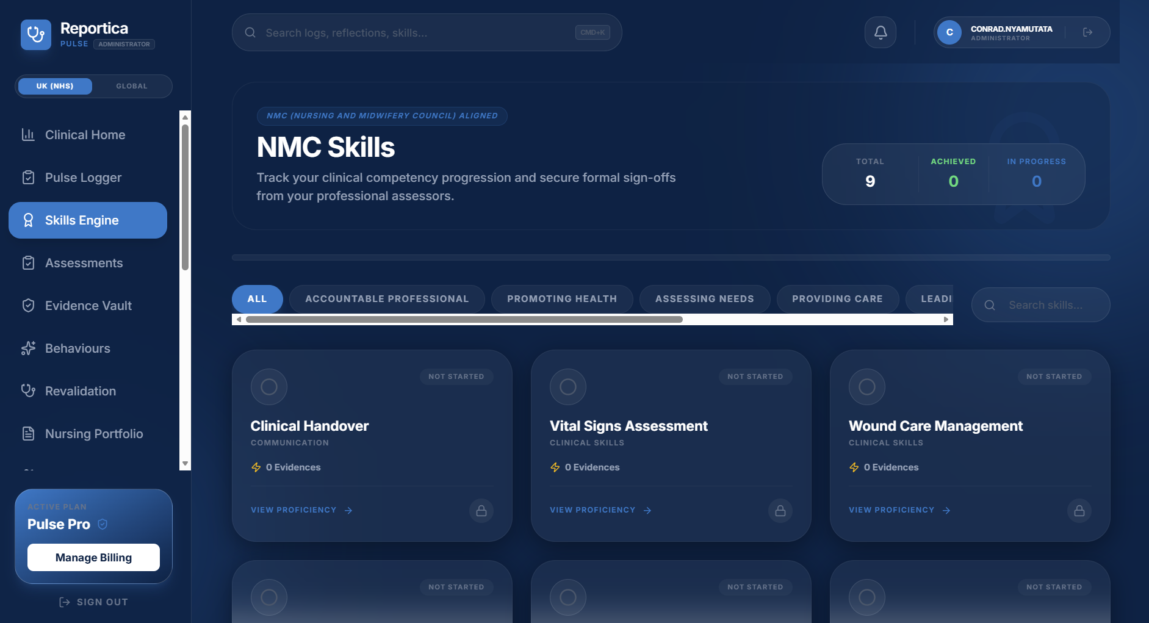
Task: Open Clinical Home in sidebar
Action: click(88, 135)
